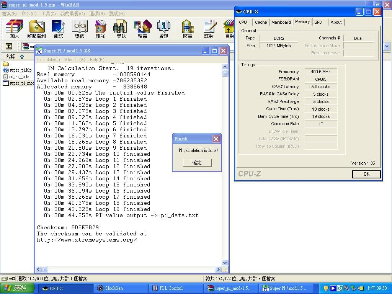Image resolution: width=392 pixels, height=294 pixels.
Task: Open the Super PI Help(H) menu
Action: click(x=97, y=60)
